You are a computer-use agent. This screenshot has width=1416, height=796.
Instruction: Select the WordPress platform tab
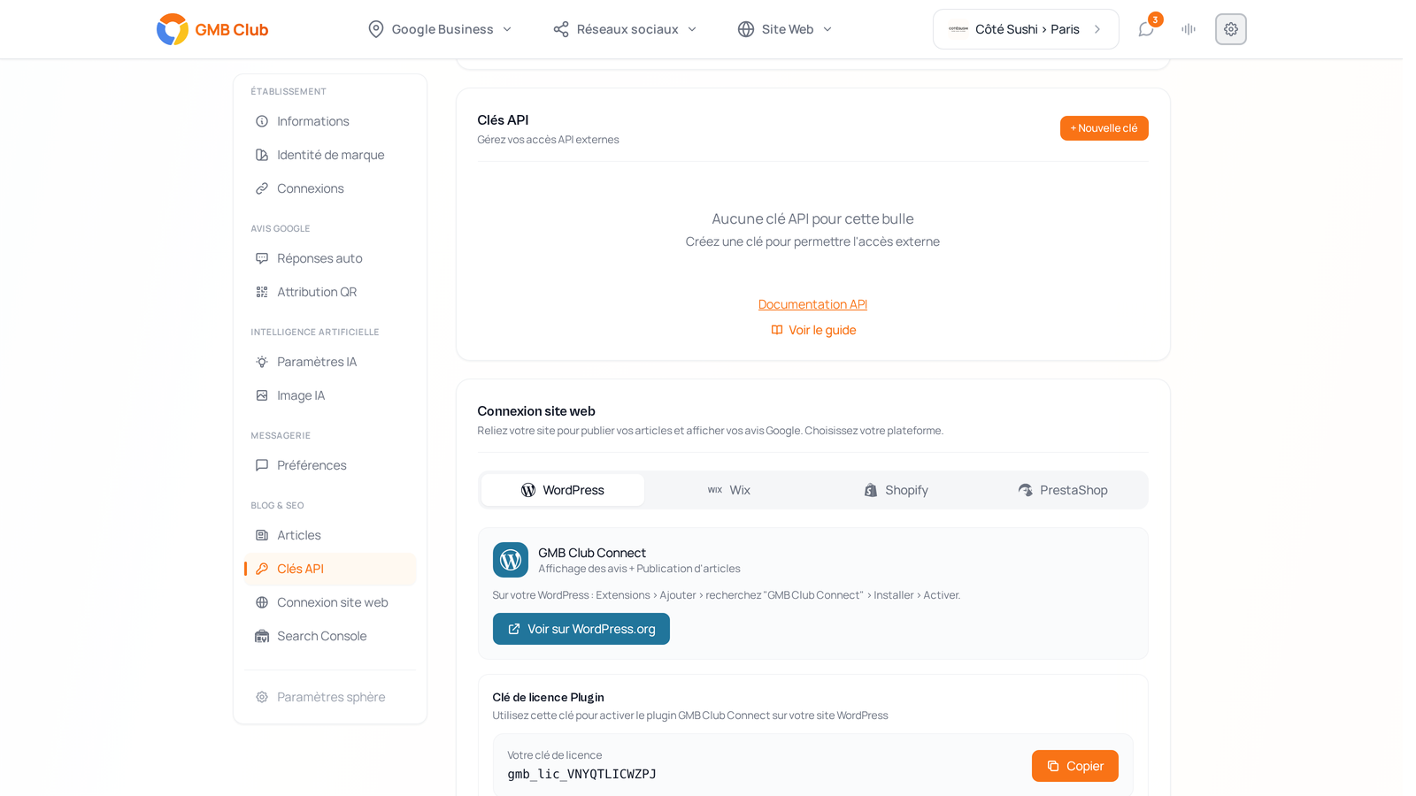click(x=563, y=490)
